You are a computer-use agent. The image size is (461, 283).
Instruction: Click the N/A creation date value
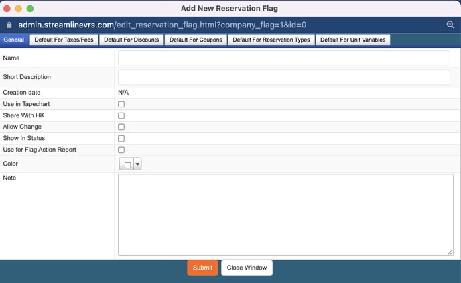pos(123,93)
